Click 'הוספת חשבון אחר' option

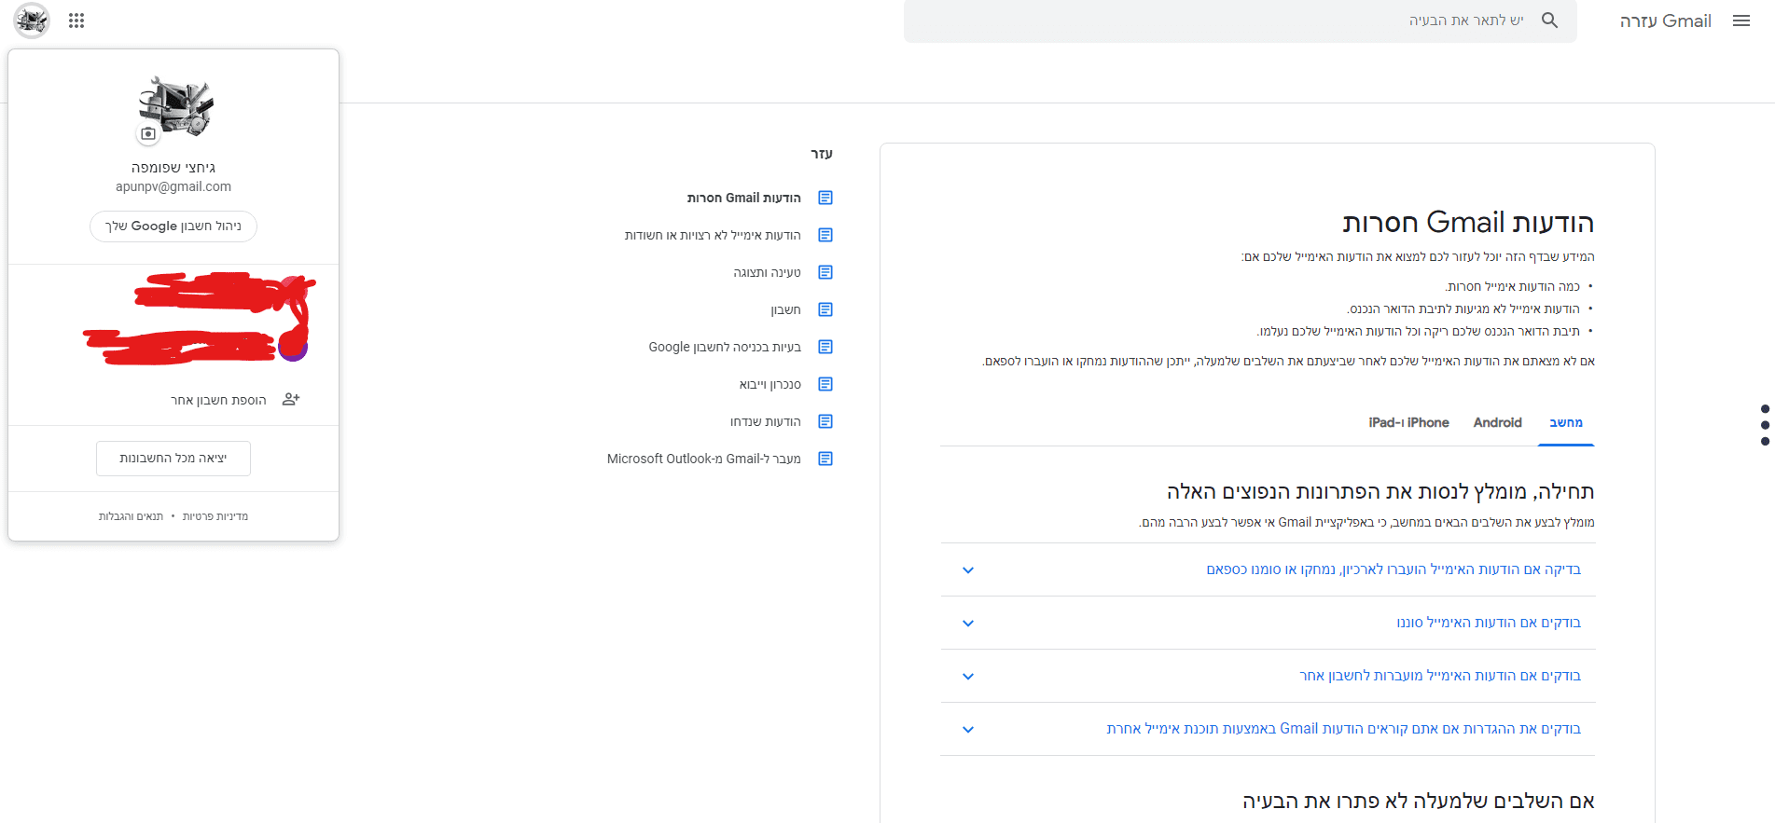click(x=218, y=400)
